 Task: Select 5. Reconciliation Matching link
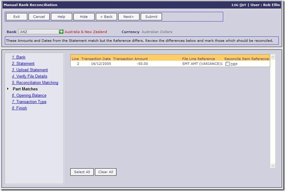(35, 83)
